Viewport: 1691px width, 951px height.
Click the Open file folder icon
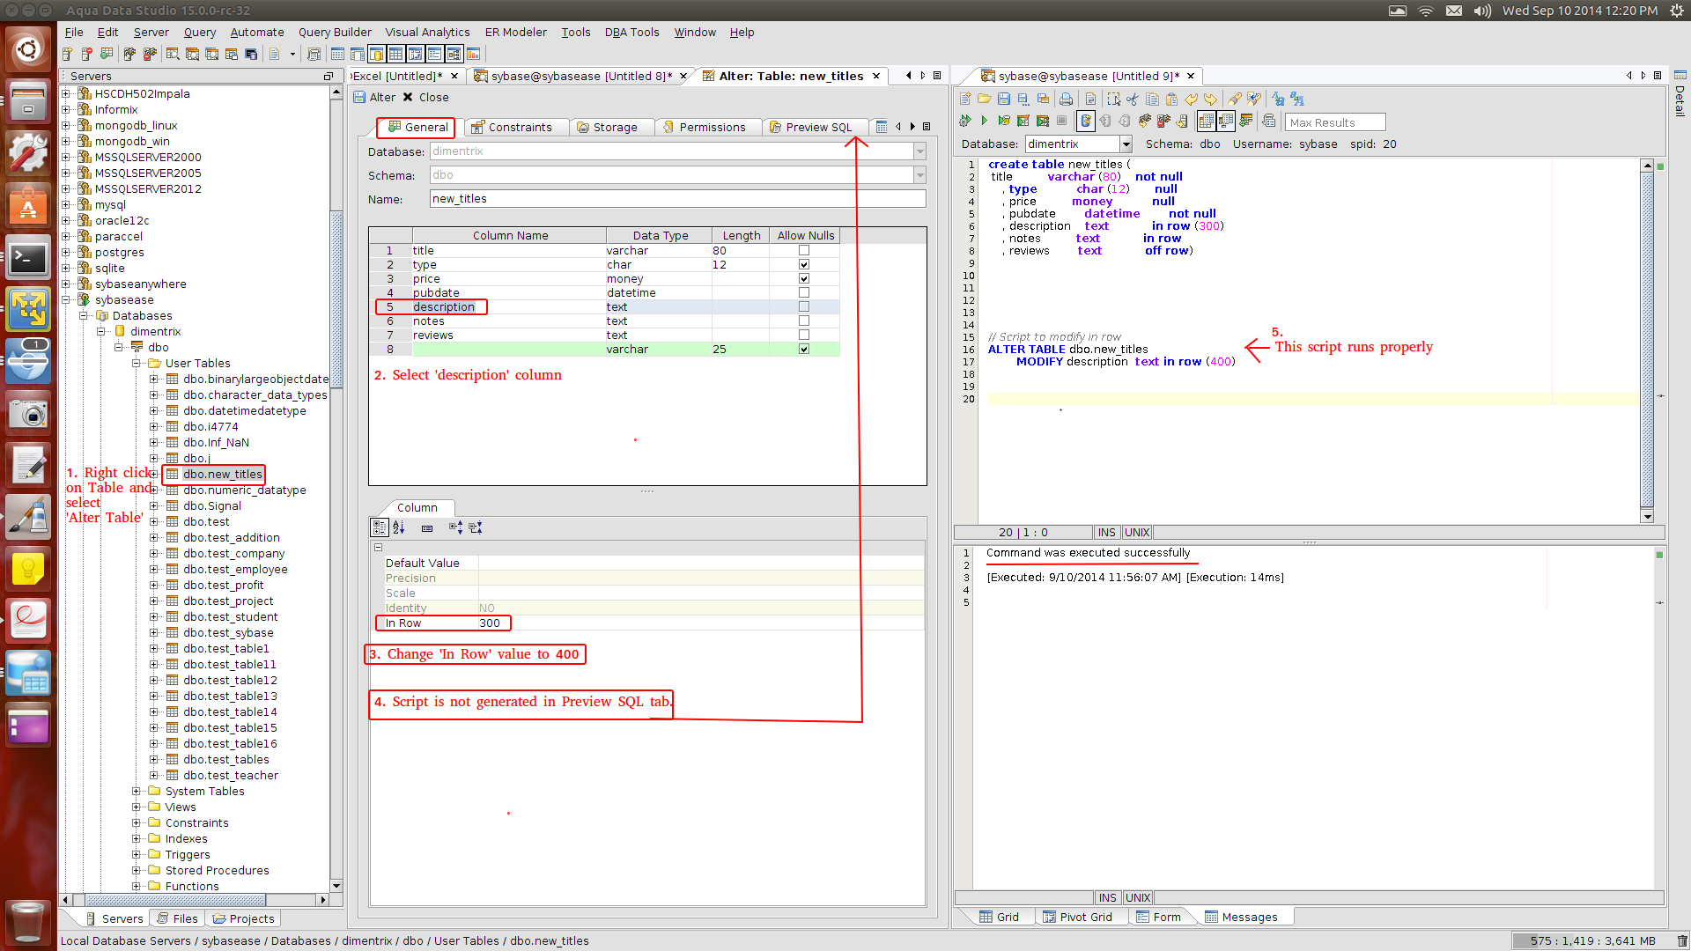click(984, 100)
